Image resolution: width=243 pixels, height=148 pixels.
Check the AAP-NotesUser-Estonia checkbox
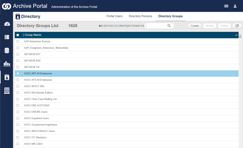click(x=18, y=41)
